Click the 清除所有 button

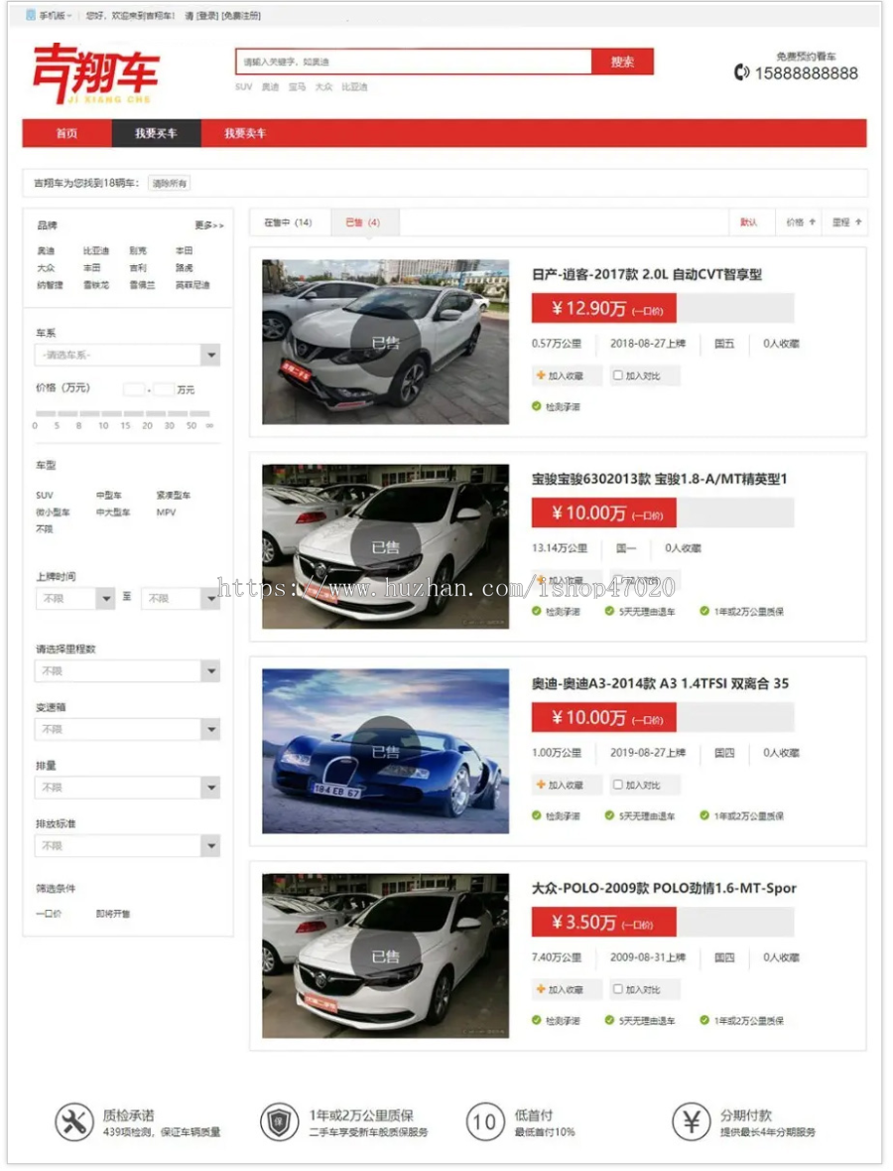pyautogui.click(x=170, y=183)
